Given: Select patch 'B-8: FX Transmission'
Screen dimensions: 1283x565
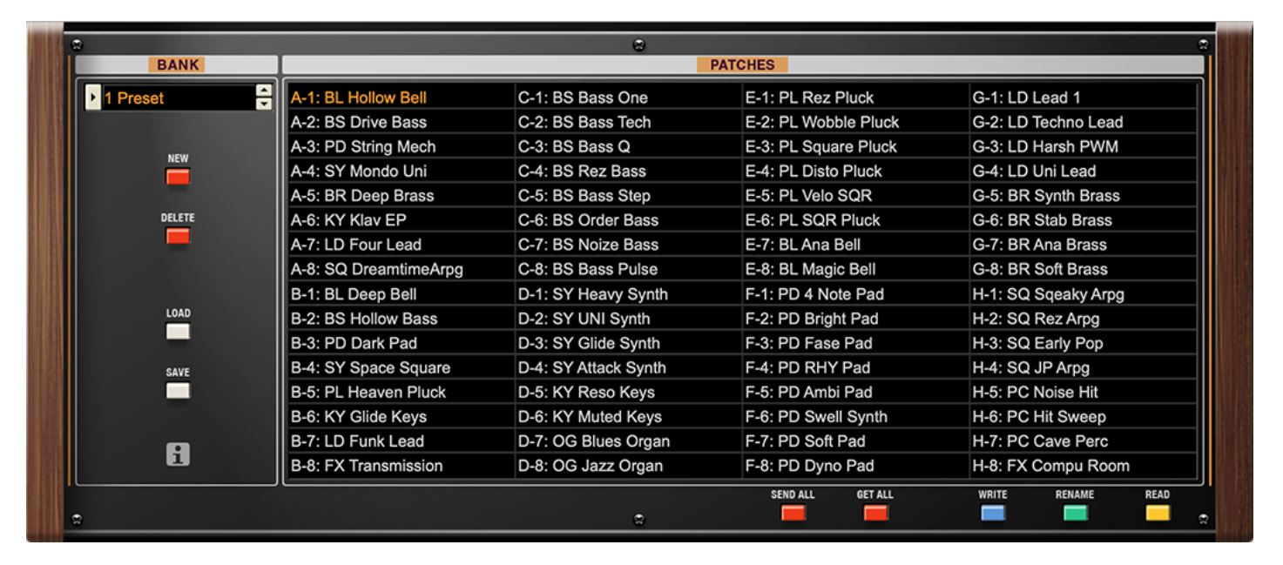Looking at the screenshot, I should (x=402, y=466).
